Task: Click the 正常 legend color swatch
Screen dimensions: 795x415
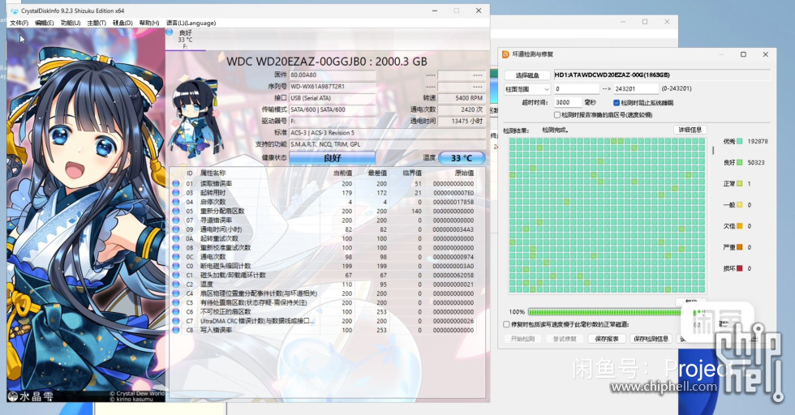Action: click(x=740, y=184)
